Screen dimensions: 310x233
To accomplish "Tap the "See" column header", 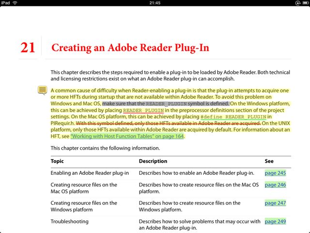I will point(269,161).
